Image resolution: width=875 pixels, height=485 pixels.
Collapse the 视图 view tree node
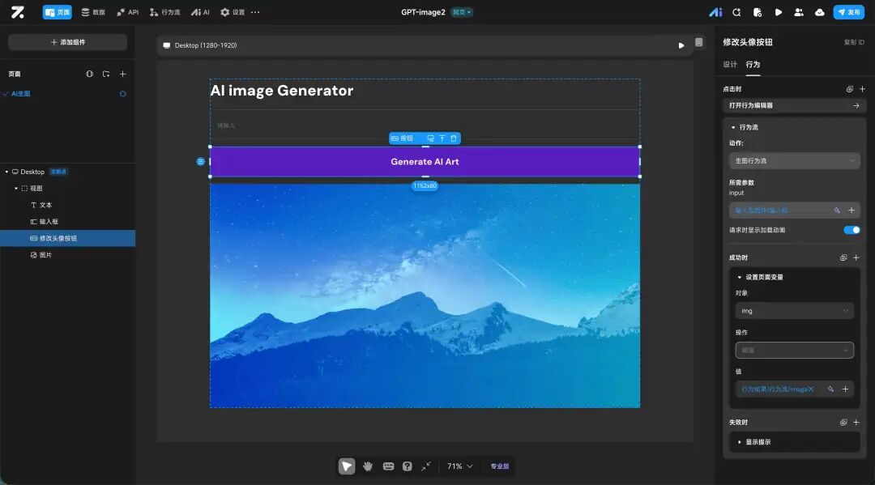(16, 189)
